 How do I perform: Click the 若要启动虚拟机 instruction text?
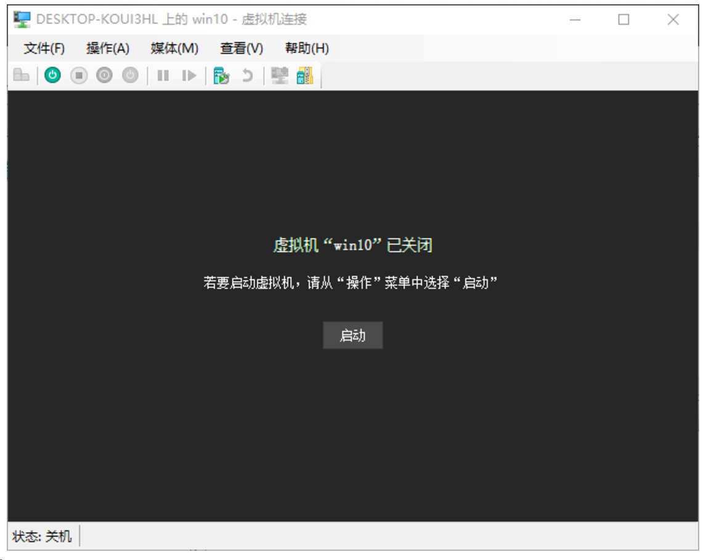(351, 283)
